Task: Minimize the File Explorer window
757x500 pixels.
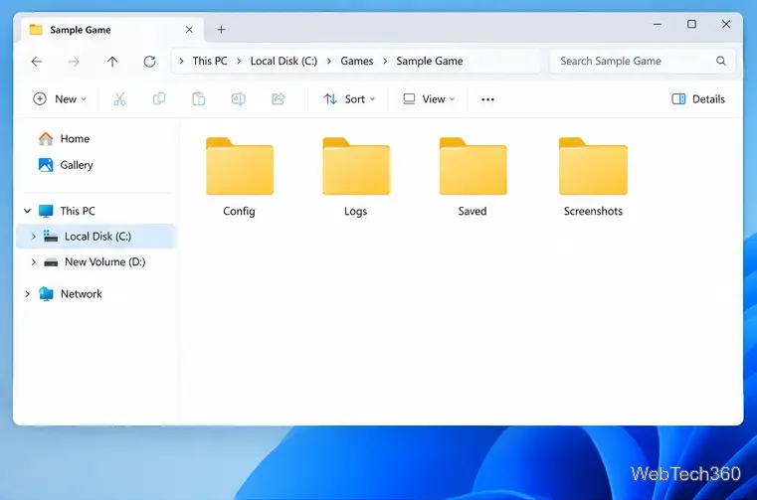Action: [x=658, y=24]
